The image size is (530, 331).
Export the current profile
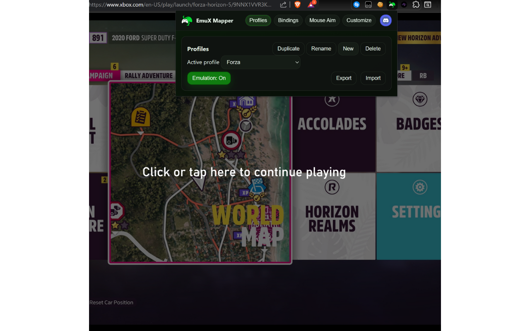coord(344,78)
